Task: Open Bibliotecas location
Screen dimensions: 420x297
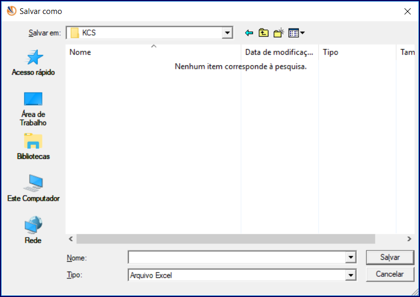Action: point(33,146)
